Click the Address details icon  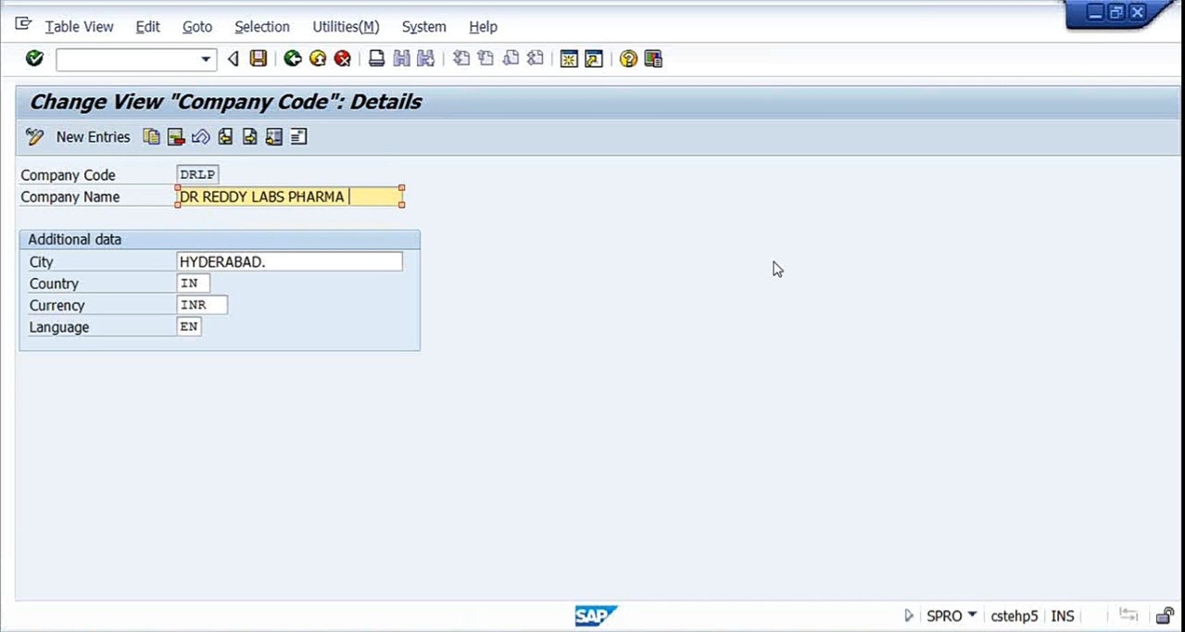pos(298,137)
